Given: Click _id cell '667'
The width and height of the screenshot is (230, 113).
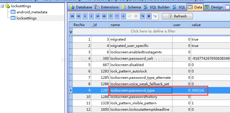Looking at the screenshot, I should pos(100,65).
